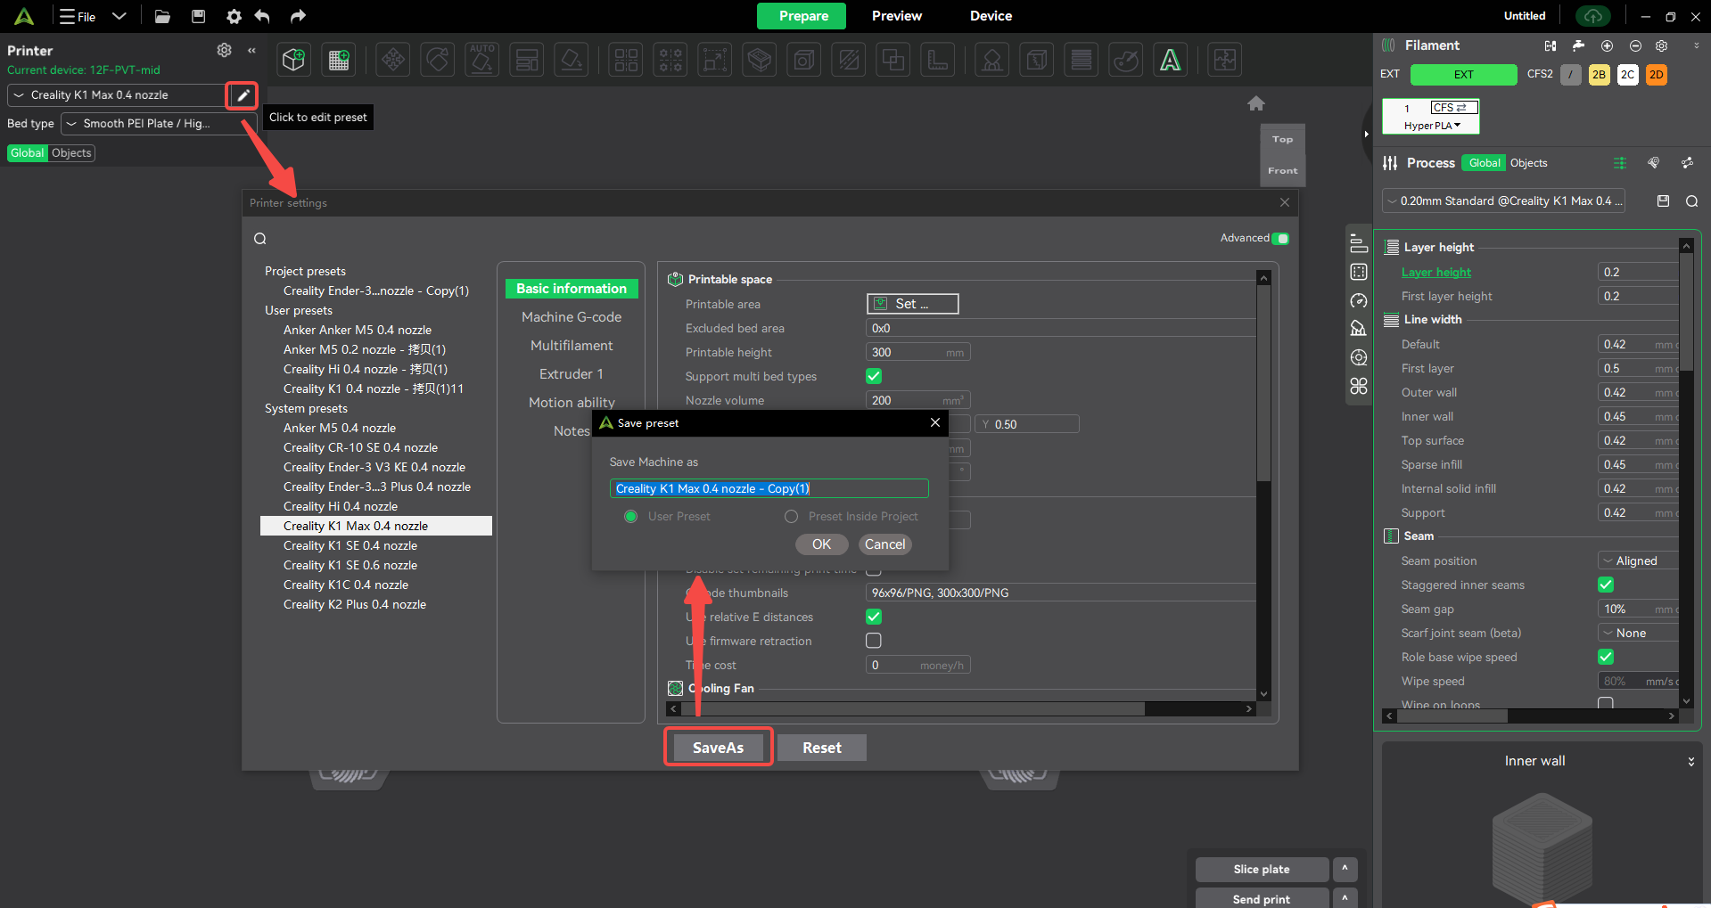Screen dimensions: 1711x908
Task: Uncheck Role base wipe speed checkbox
Action: pos(1606,657)
